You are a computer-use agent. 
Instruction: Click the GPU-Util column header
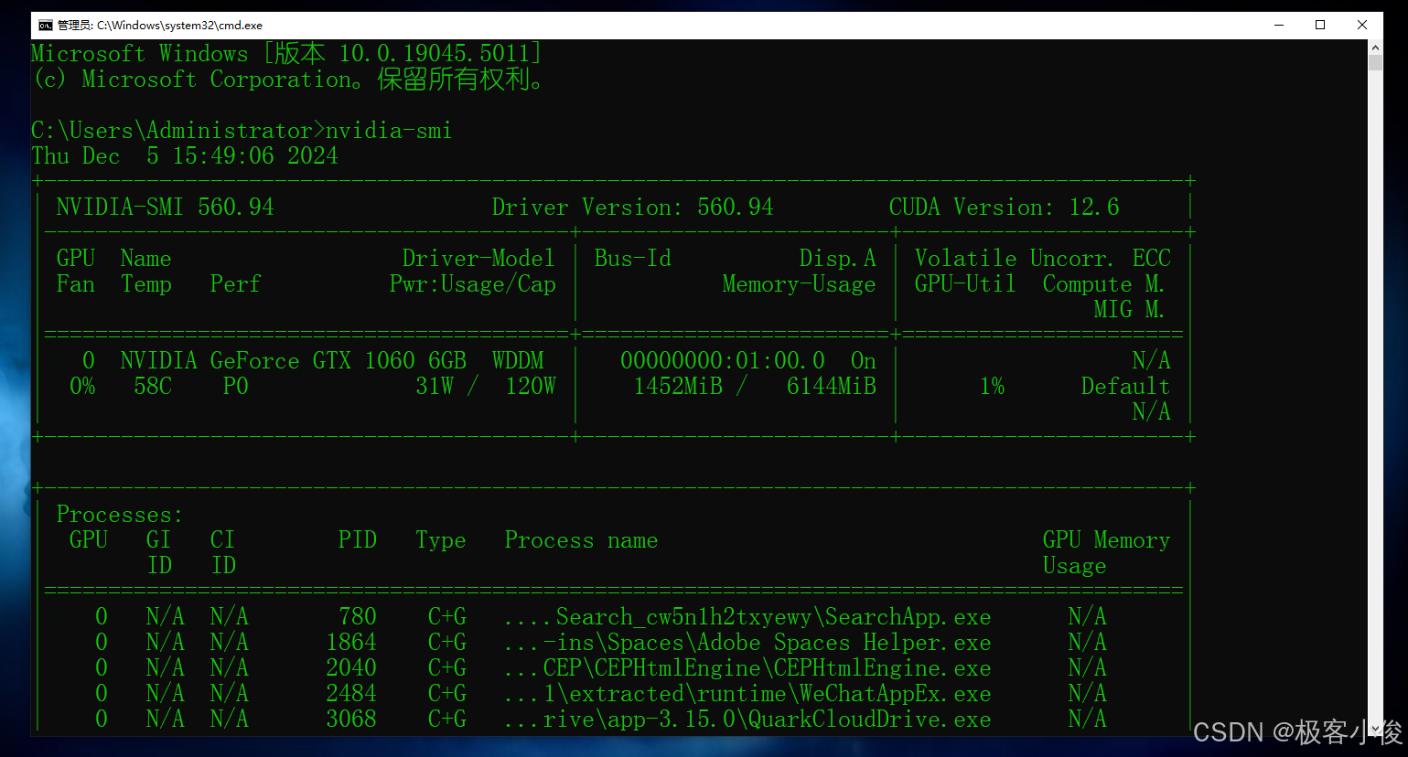click(x=965, y=284)
